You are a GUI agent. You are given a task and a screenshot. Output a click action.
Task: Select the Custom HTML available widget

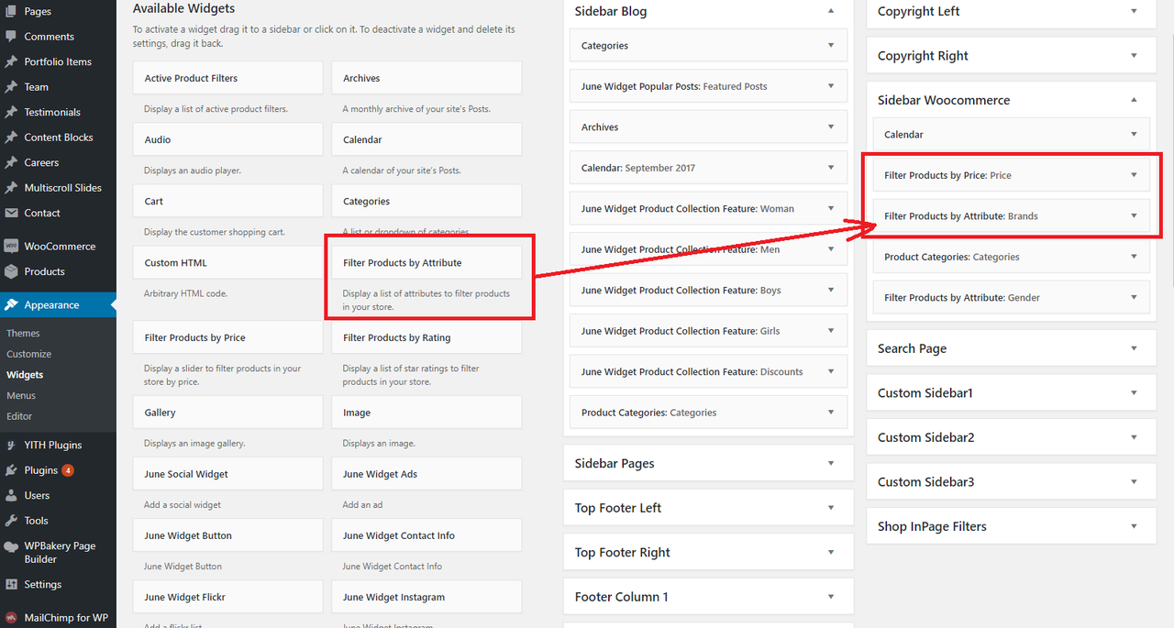tap(227, 262)
